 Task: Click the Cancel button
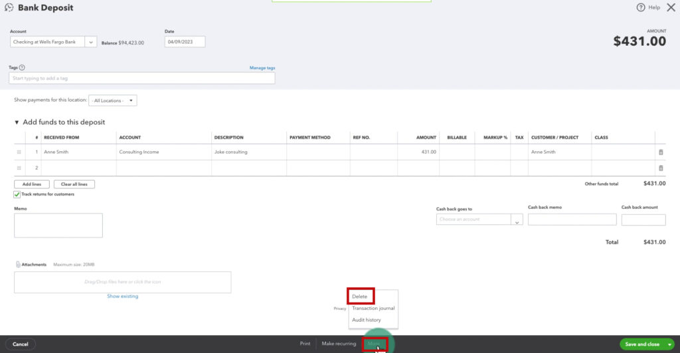(x=21, y=344)
